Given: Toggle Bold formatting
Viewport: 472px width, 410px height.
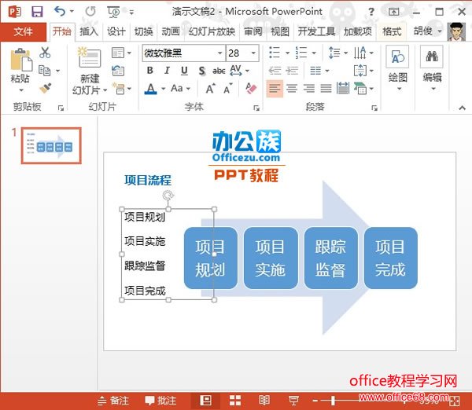Looking at the screenshot, I should click(149, 71).
